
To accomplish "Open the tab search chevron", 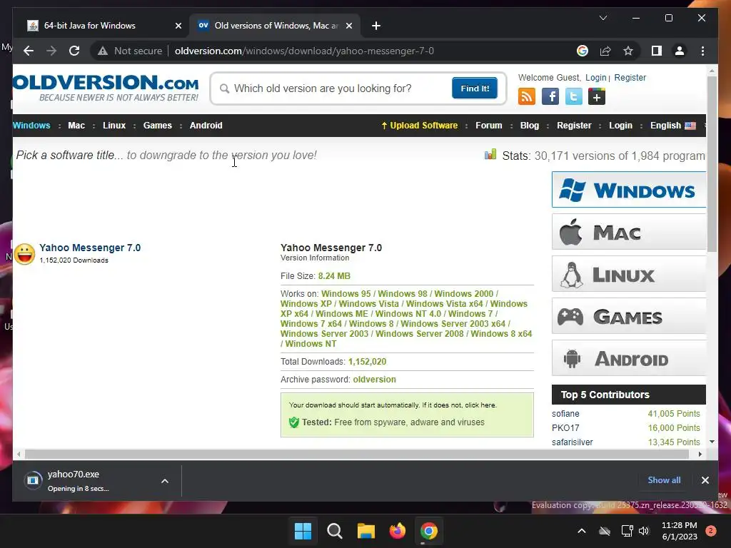I will (x=603, y=18).
